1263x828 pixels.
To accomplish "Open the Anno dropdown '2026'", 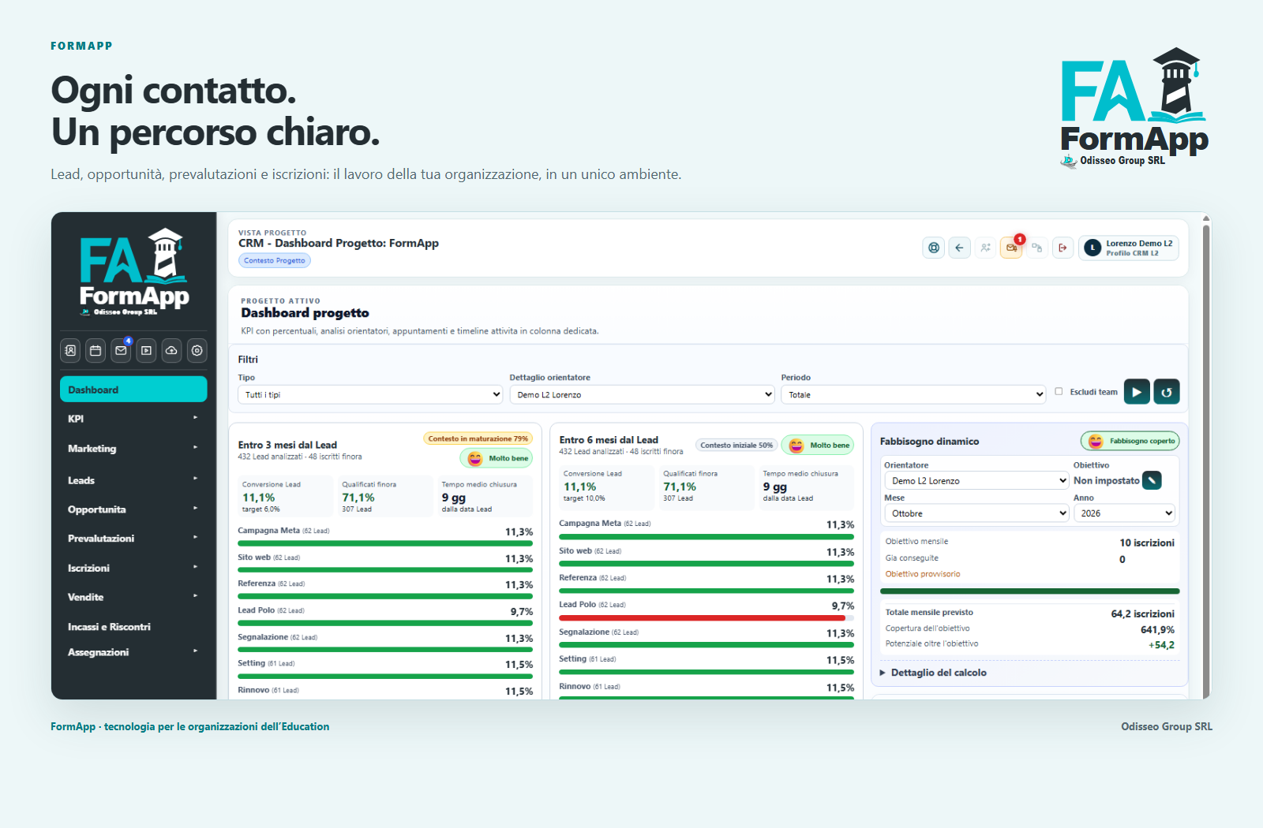I will [x=1124, y=513].
